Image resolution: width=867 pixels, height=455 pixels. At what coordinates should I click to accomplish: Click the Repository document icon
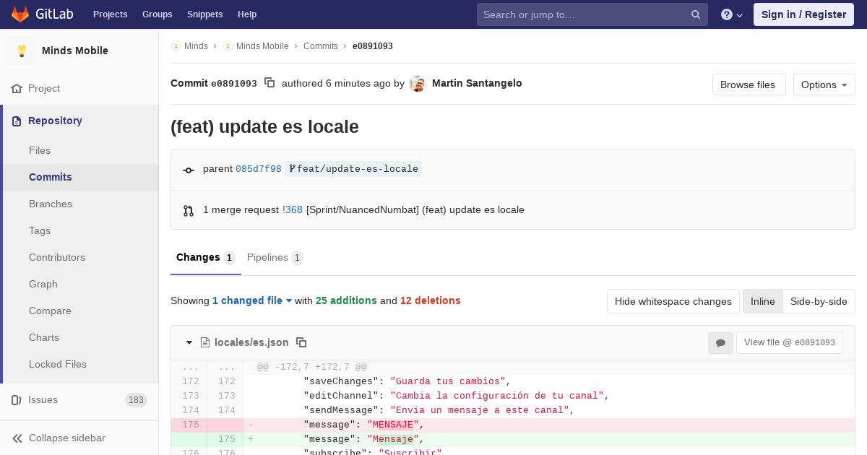click(17, 121)
